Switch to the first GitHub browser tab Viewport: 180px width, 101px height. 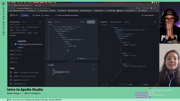22,5
